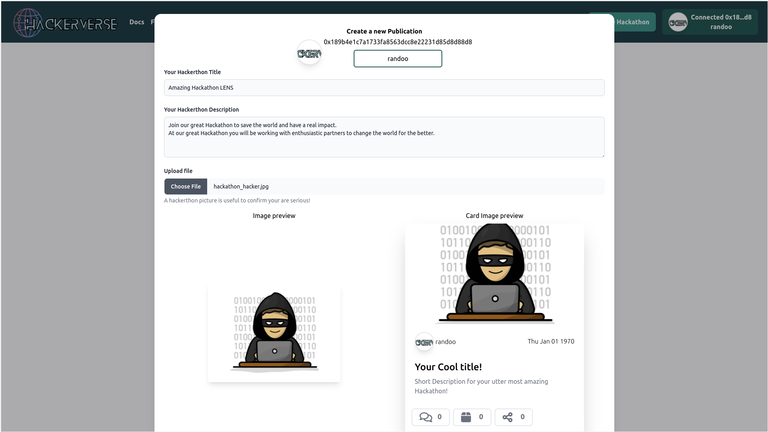
Task: Click the Your Hackerthon Title label
Action: 192,72
